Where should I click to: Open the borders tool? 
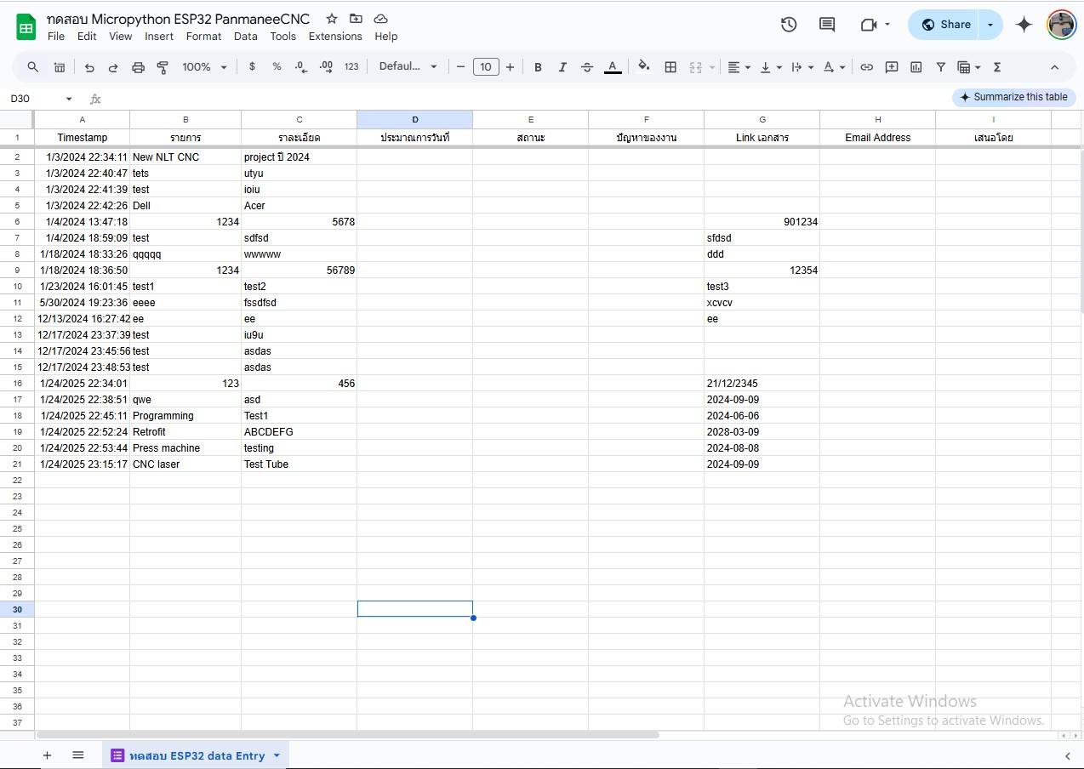tap(670, 67)
